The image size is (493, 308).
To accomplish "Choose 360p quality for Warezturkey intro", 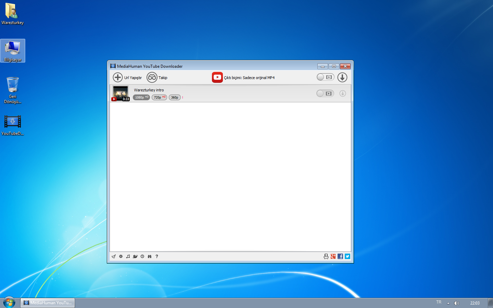I will pos(175,98).
